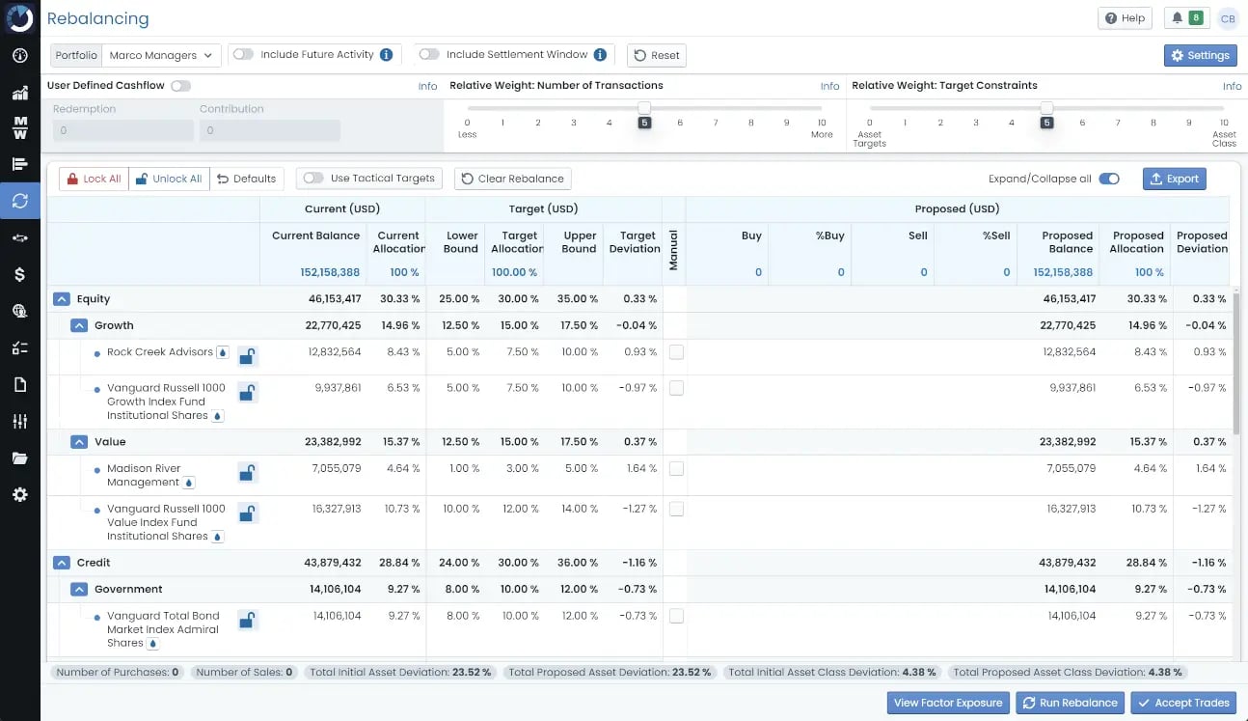This screenshot has width=1248, height=721.
Task: Enable the User Defined Cashflow toggle
Action: 180,86
